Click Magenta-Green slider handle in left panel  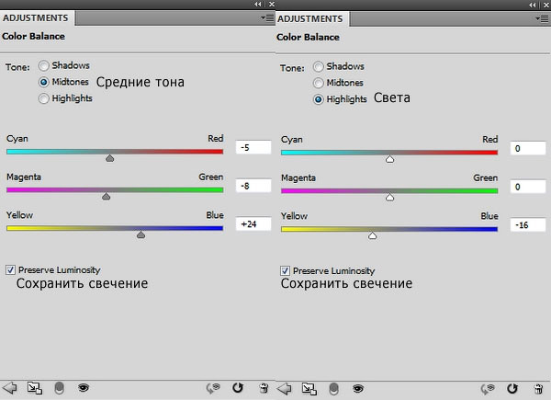[107, 196]
